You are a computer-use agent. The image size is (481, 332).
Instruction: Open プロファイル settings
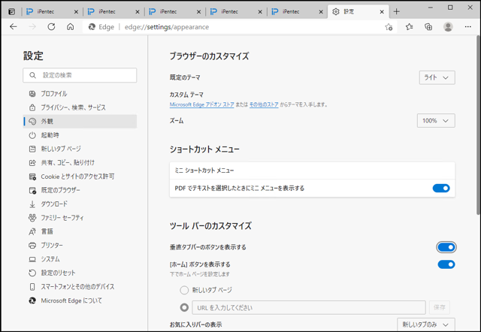pyautogui.click(x=80, y=94)
